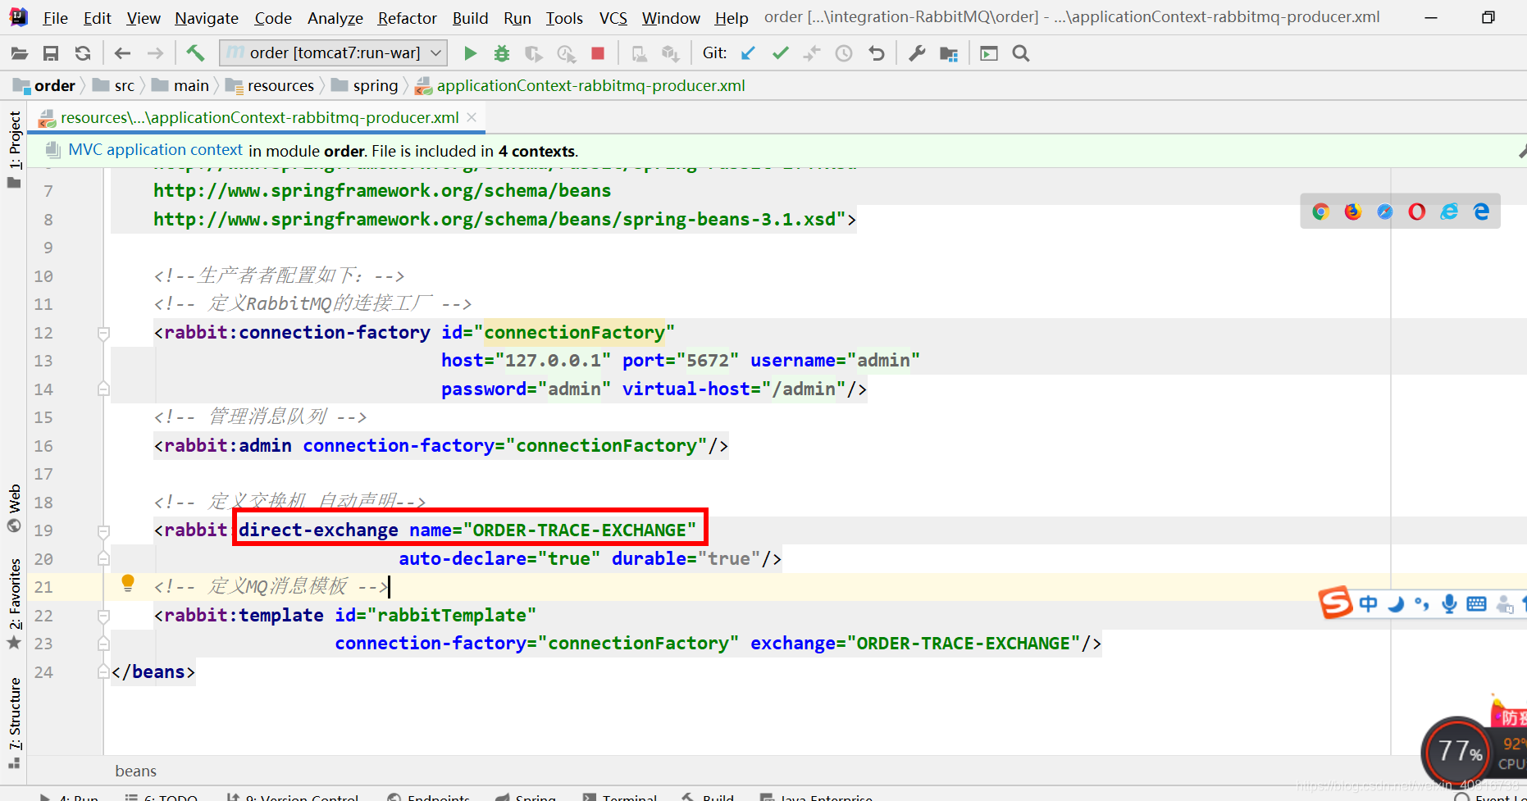Viewport: 1527px width, 801px height.
Task: Click the fold end marker on line 23
Action: 103,644
